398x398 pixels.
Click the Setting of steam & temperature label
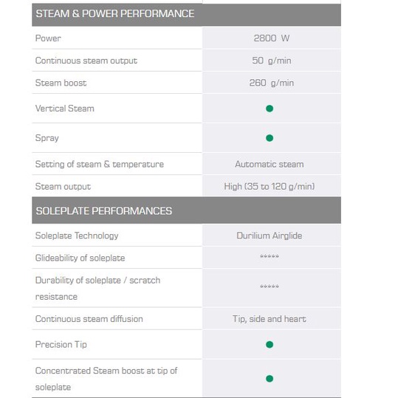click(100, 164)
